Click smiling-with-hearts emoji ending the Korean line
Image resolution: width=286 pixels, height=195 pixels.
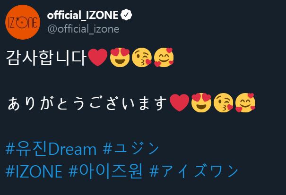tap(164, 58)
